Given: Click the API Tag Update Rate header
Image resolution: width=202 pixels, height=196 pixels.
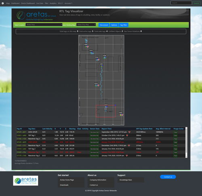Looking at the screenshot, I should (x=144, y=129).
